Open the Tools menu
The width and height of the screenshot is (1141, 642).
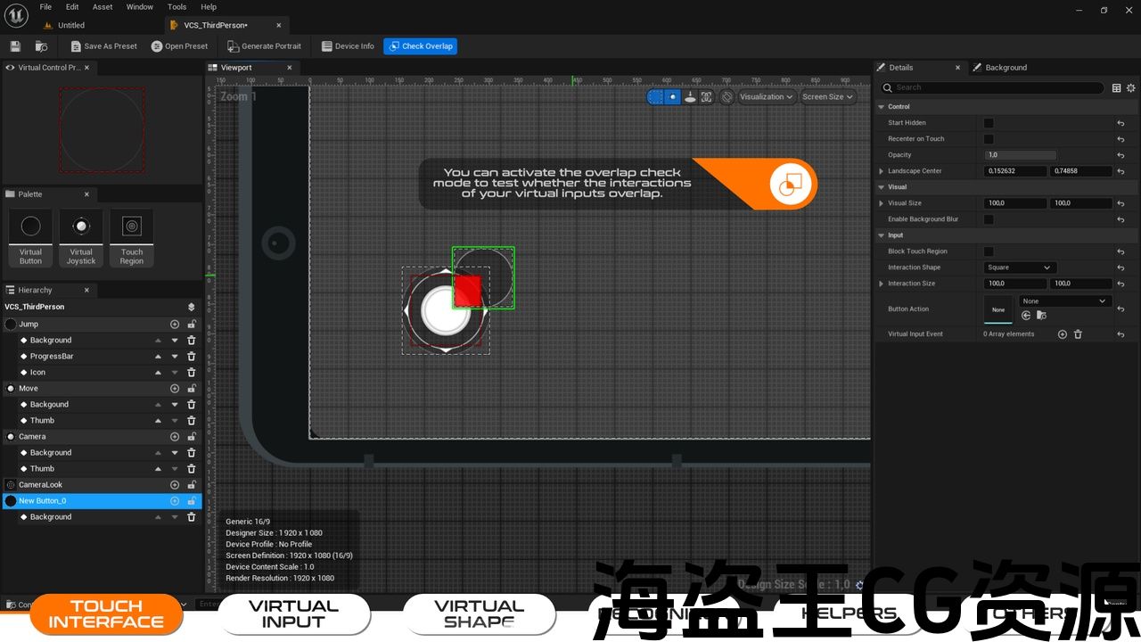click(177, 7)
